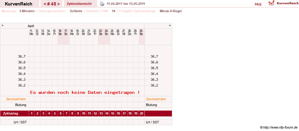299x131 pixels.
Task: Select the date column 24. So
Action: click(107, 32)
